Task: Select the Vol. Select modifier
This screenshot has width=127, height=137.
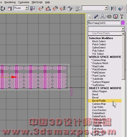Action: click(98, 54)
